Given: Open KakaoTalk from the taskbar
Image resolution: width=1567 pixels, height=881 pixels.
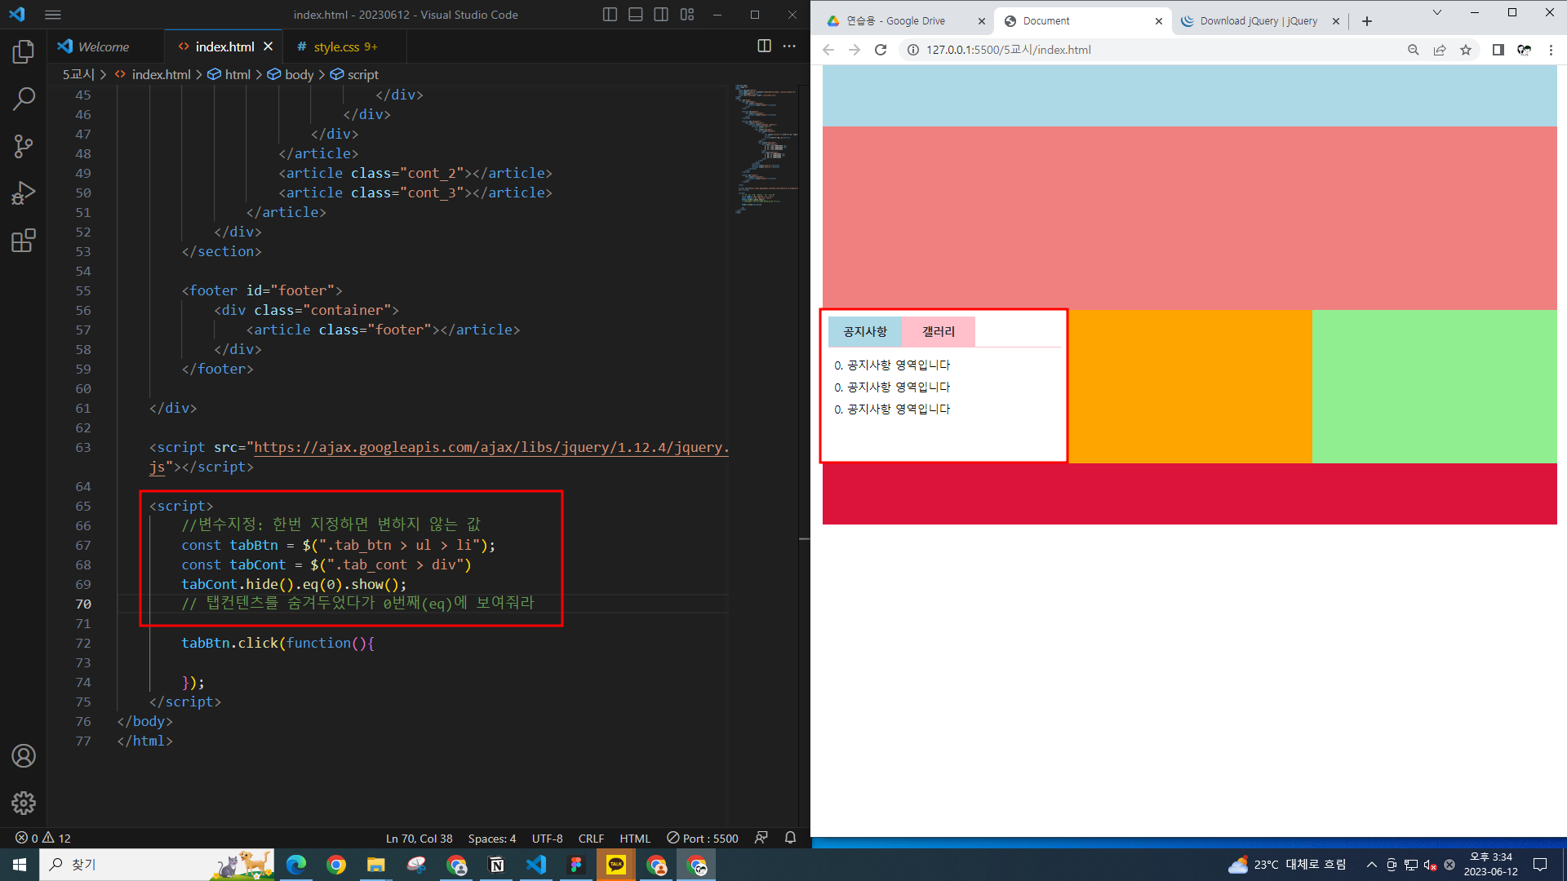Looking at the screenshot, I should point(616,865).
